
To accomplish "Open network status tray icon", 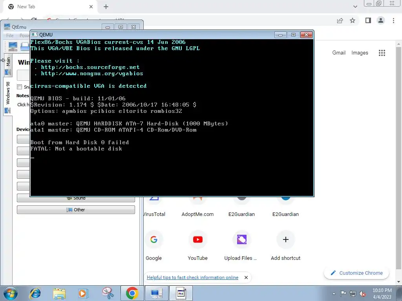I will (x=353, y=294).
